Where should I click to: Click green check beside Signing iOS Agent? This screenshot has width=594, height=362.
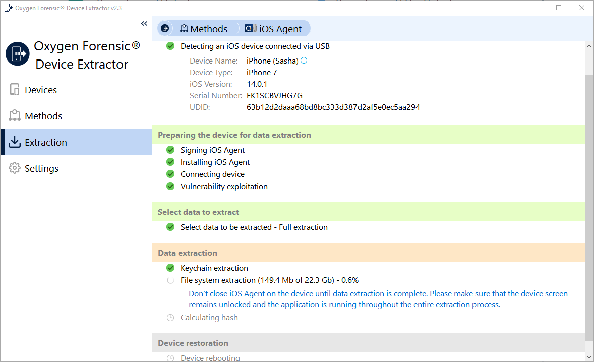point(170,150)
